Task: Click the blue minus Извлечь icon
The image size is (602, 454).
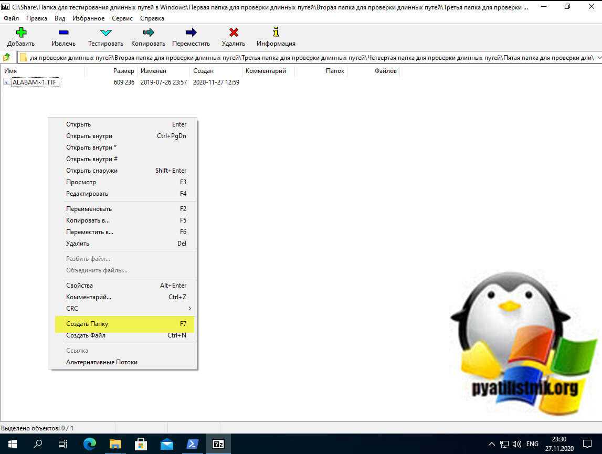Action: point(63,33)
